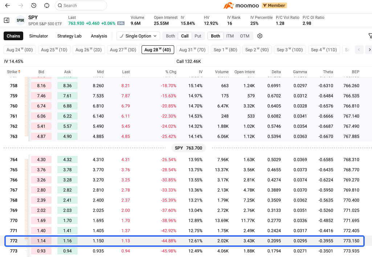Click the 4.32 ask for strike 764
The height and width of the screenshot is (257, 372).
[68, 159]
